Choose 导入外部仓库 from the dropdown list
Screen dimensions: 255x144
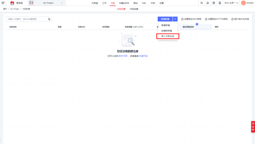(168, 36)
